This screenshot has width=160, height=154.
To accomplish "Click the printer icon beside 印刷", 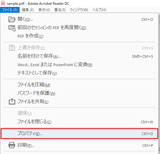I will [12, 145].
